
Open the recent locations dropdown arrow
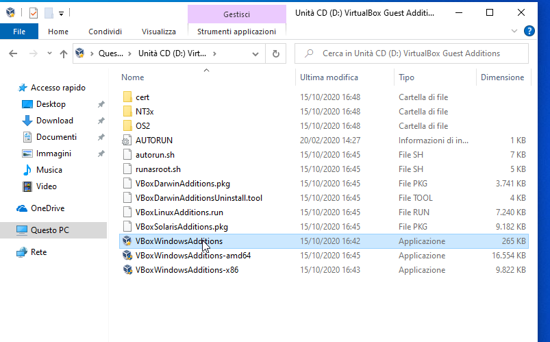tap(49, 53)
